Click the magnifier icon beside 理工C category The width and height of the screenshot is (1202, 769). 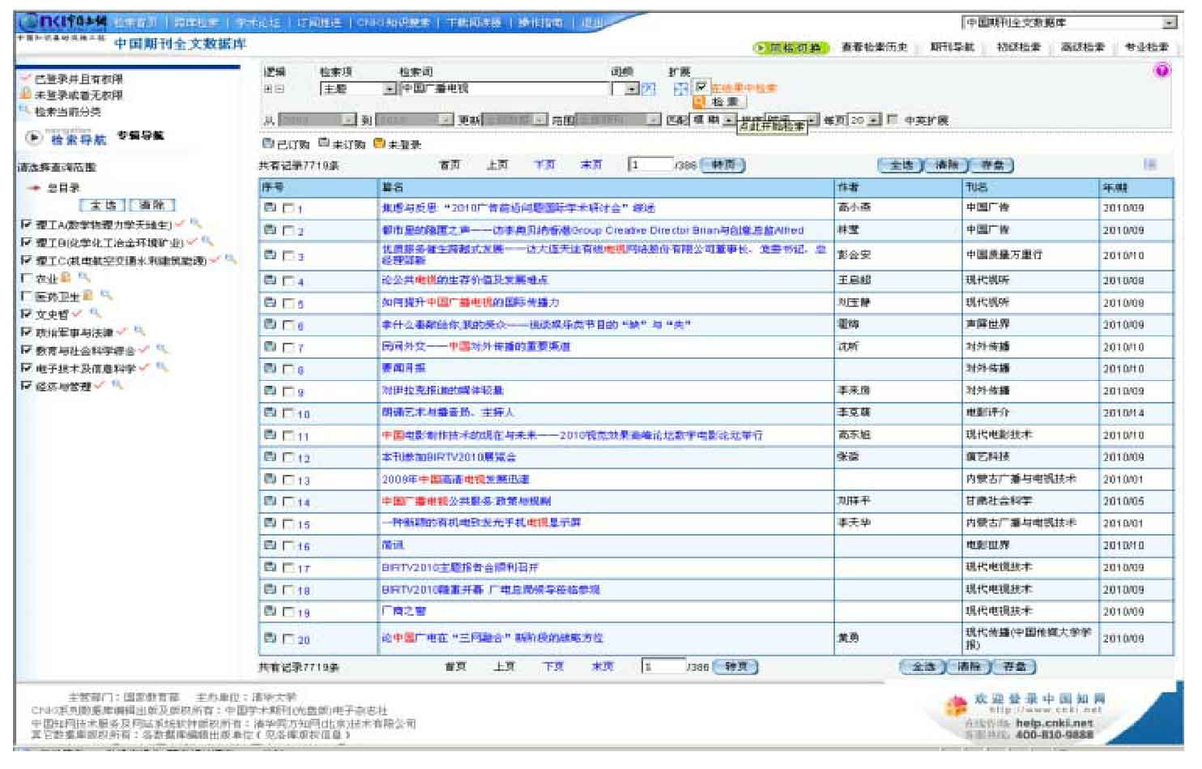coord(230,259)
